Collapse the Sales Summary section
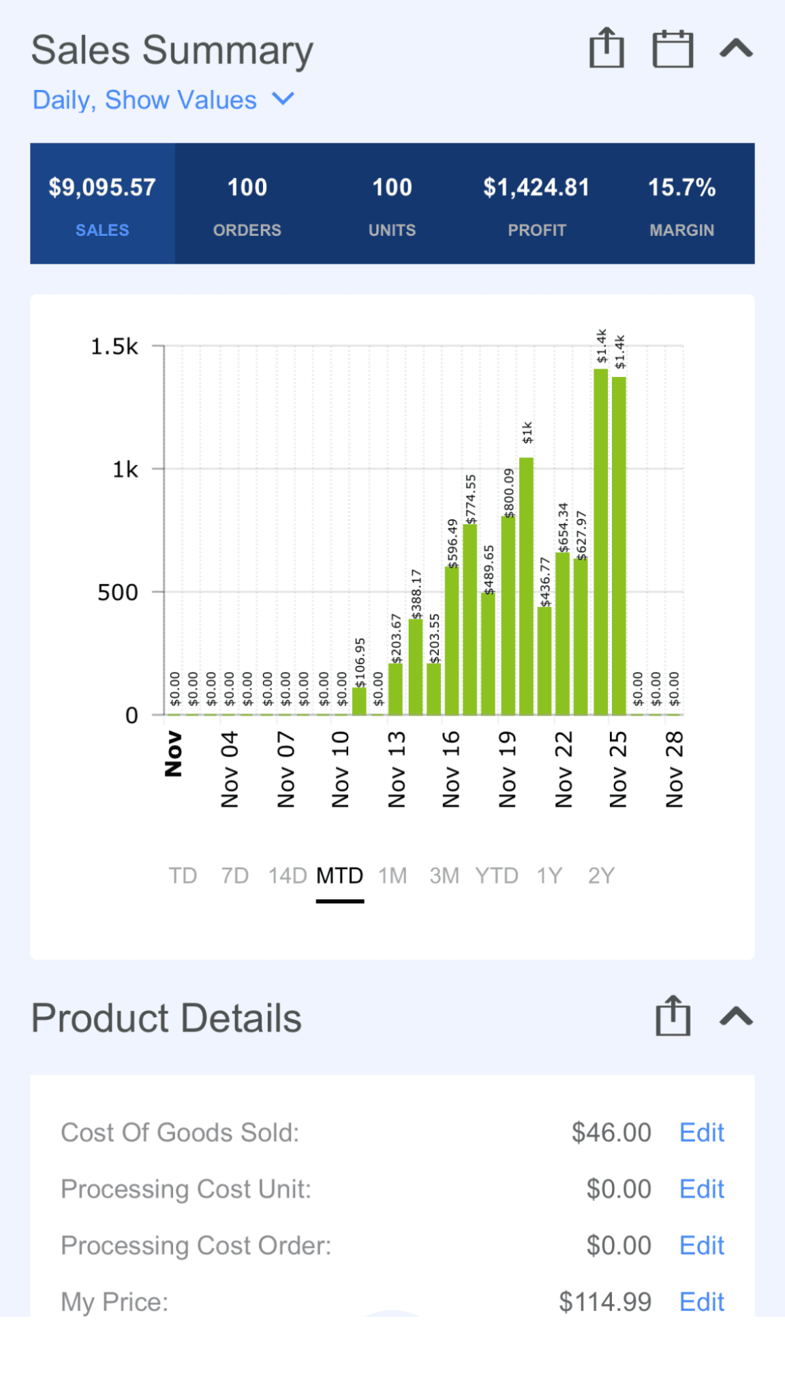 (x=736, y=49)
